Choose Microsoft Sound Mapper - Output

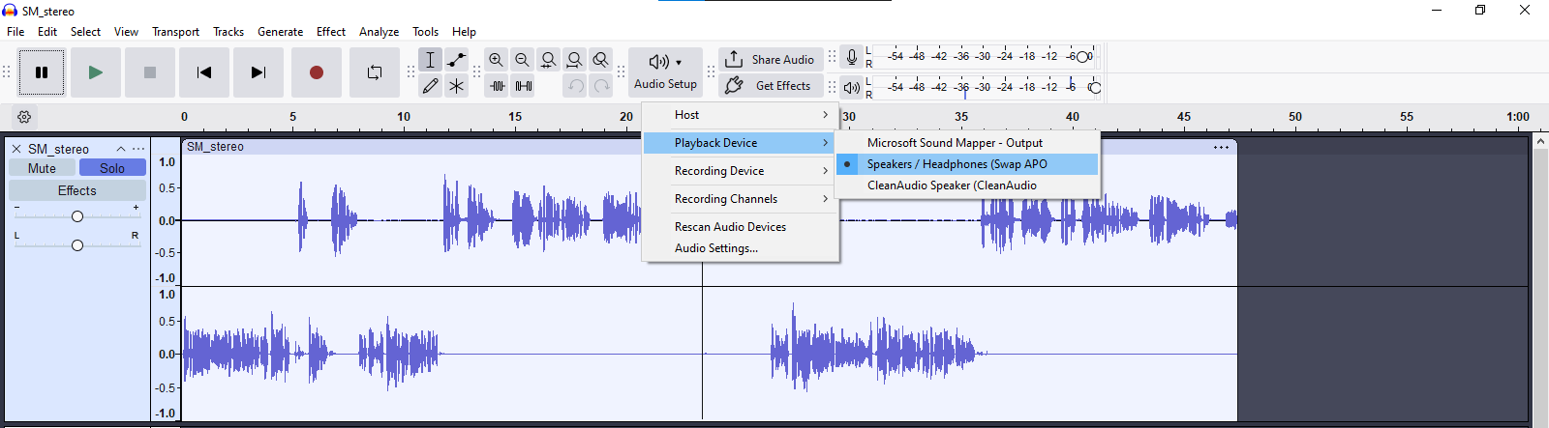954,143
